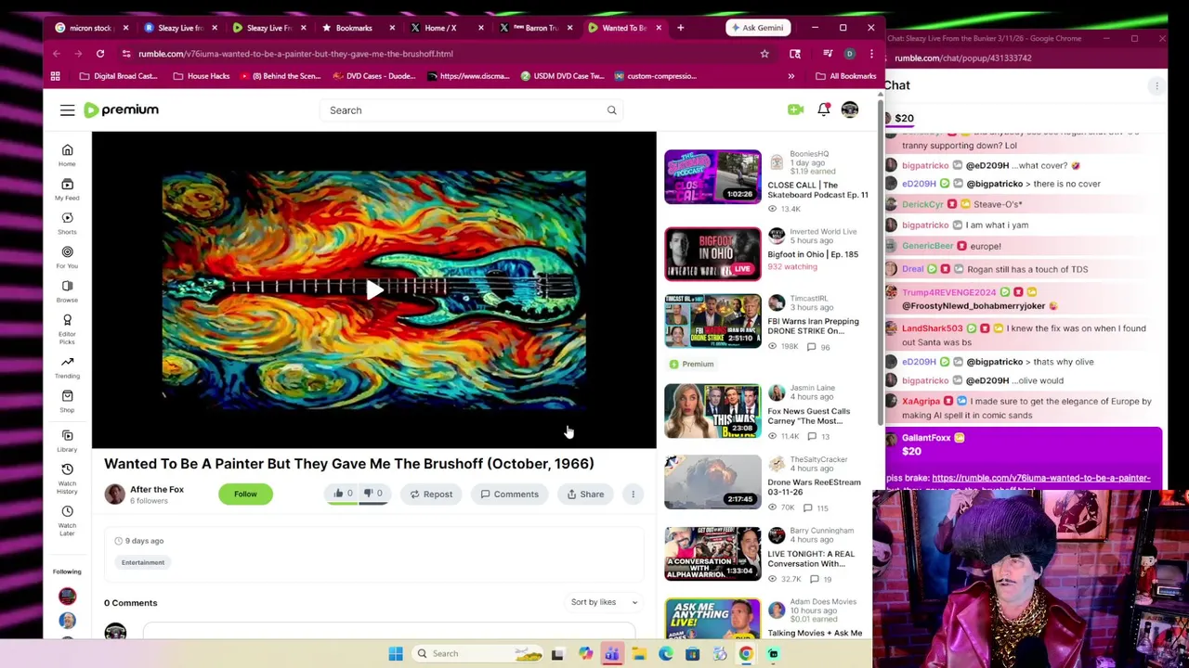Open For You in the sidebar
Screen dimensions: 1189x668
point(67,257)
